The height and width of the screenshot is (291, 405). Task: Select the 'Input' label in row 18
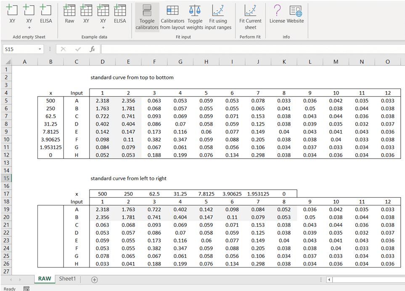pos(77,202)
